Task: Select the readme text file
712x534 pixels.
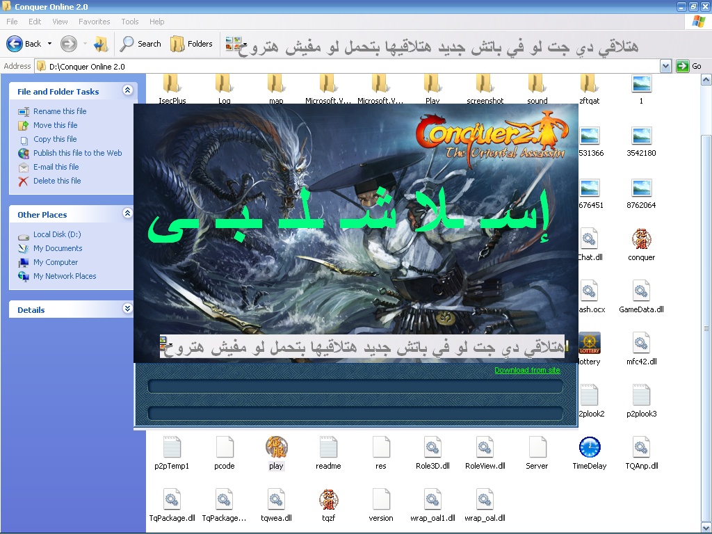Action: (328, 453)
